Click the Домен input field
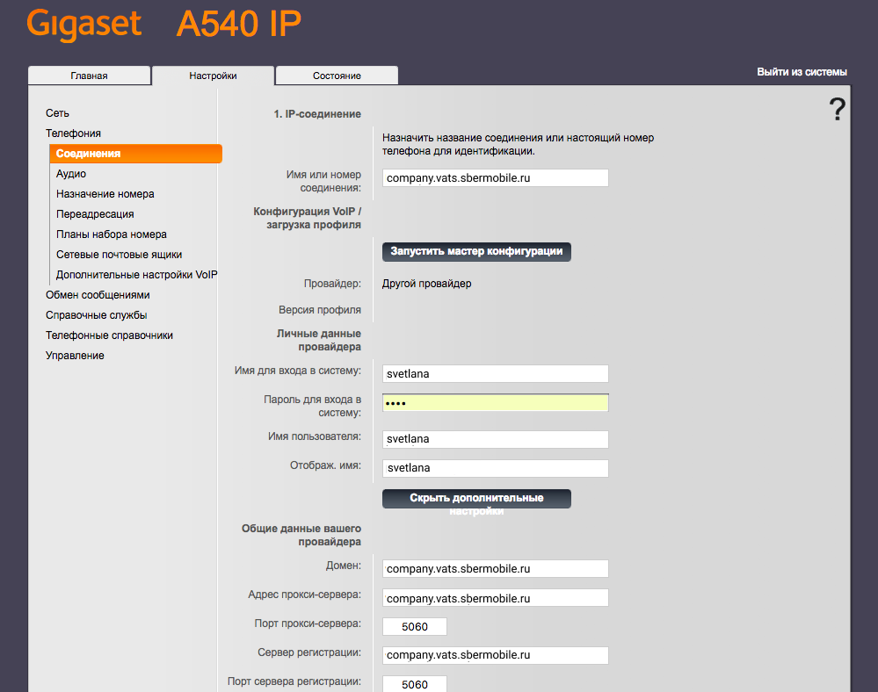This screenshot has height=692, width=878. tap(496, 569)
